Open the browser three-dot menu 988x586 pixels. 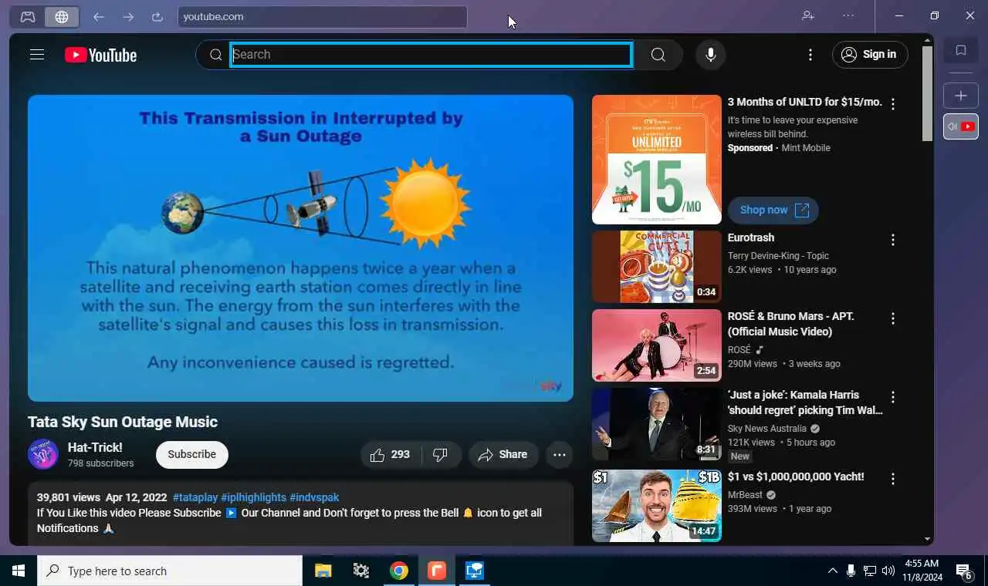click(848, 16)
